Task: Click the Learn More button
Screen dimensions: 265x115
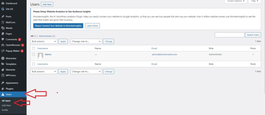Action: point(92,26)
